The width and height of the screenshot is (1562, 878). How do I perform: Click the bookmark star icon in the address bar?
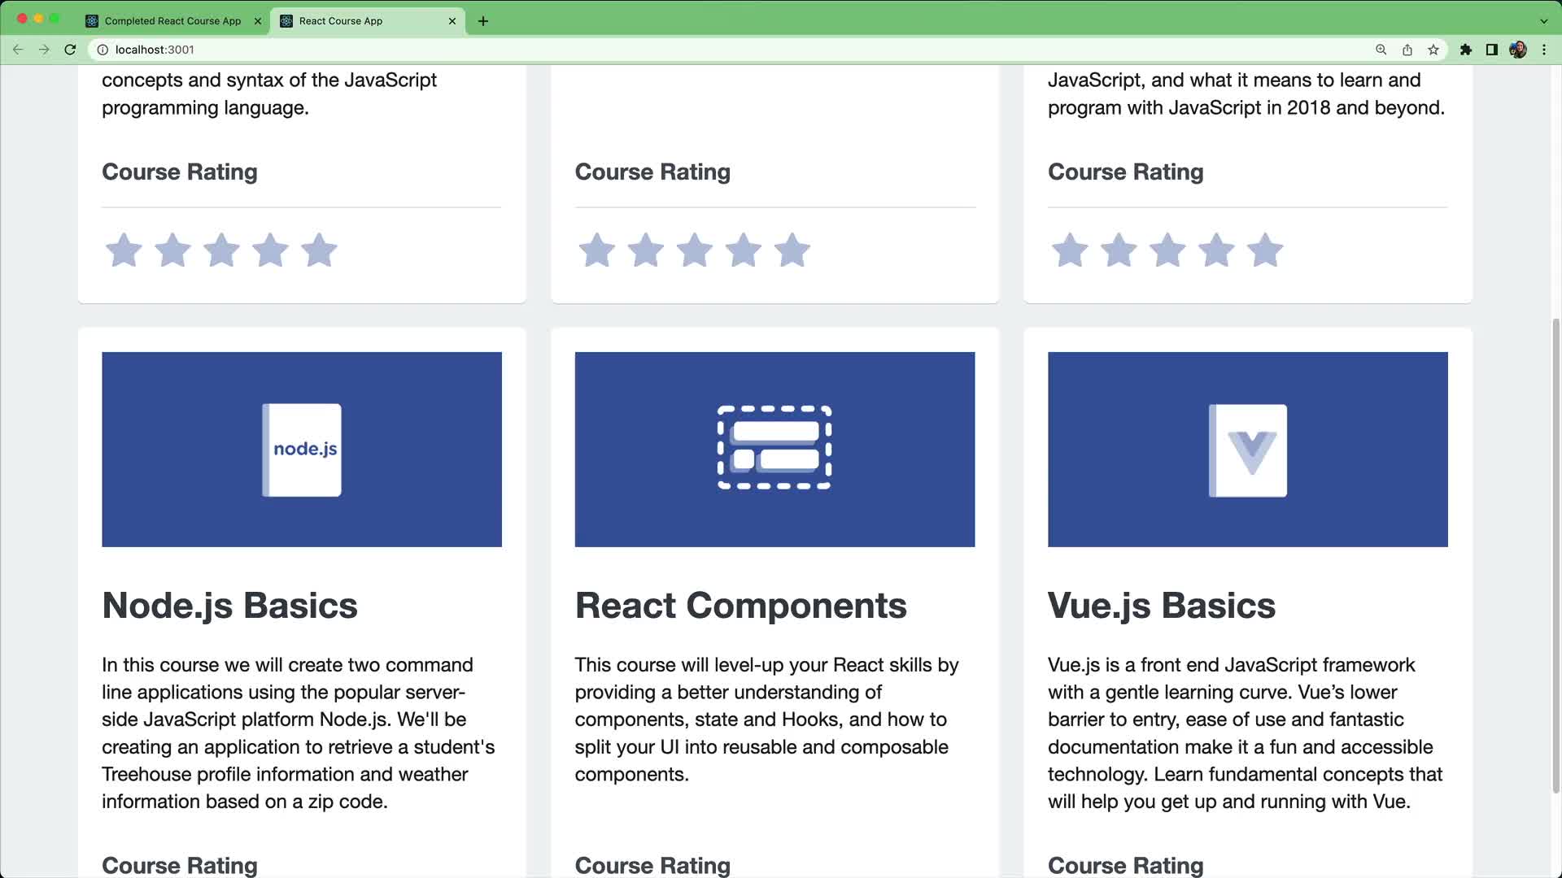(x=1433, y=50)
